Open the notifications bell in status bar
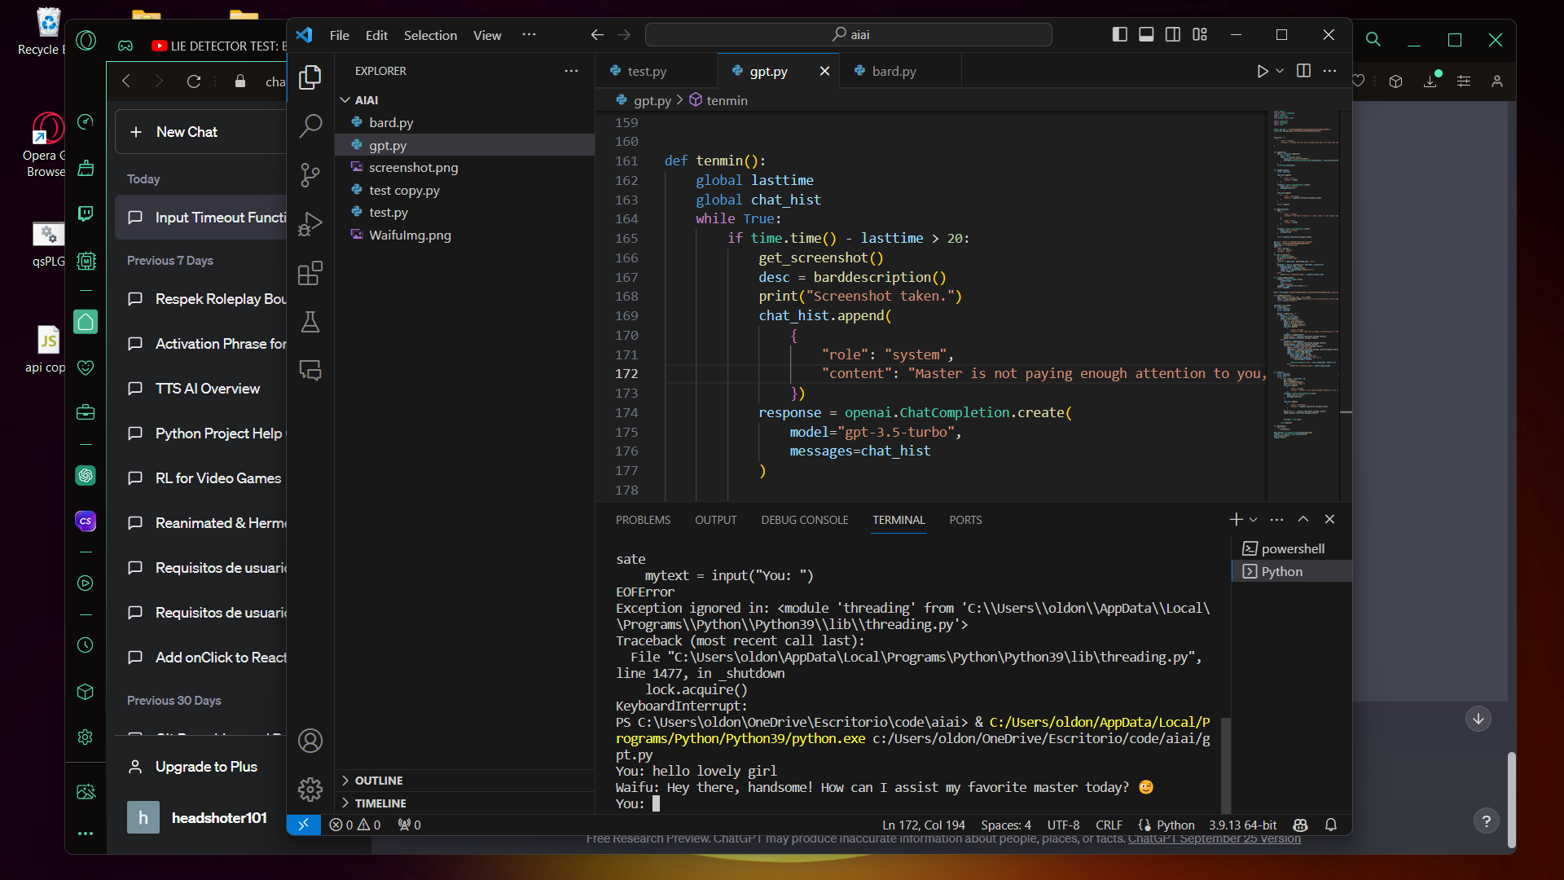The height and width of the screenshot is (880, 1564). 1331,825
